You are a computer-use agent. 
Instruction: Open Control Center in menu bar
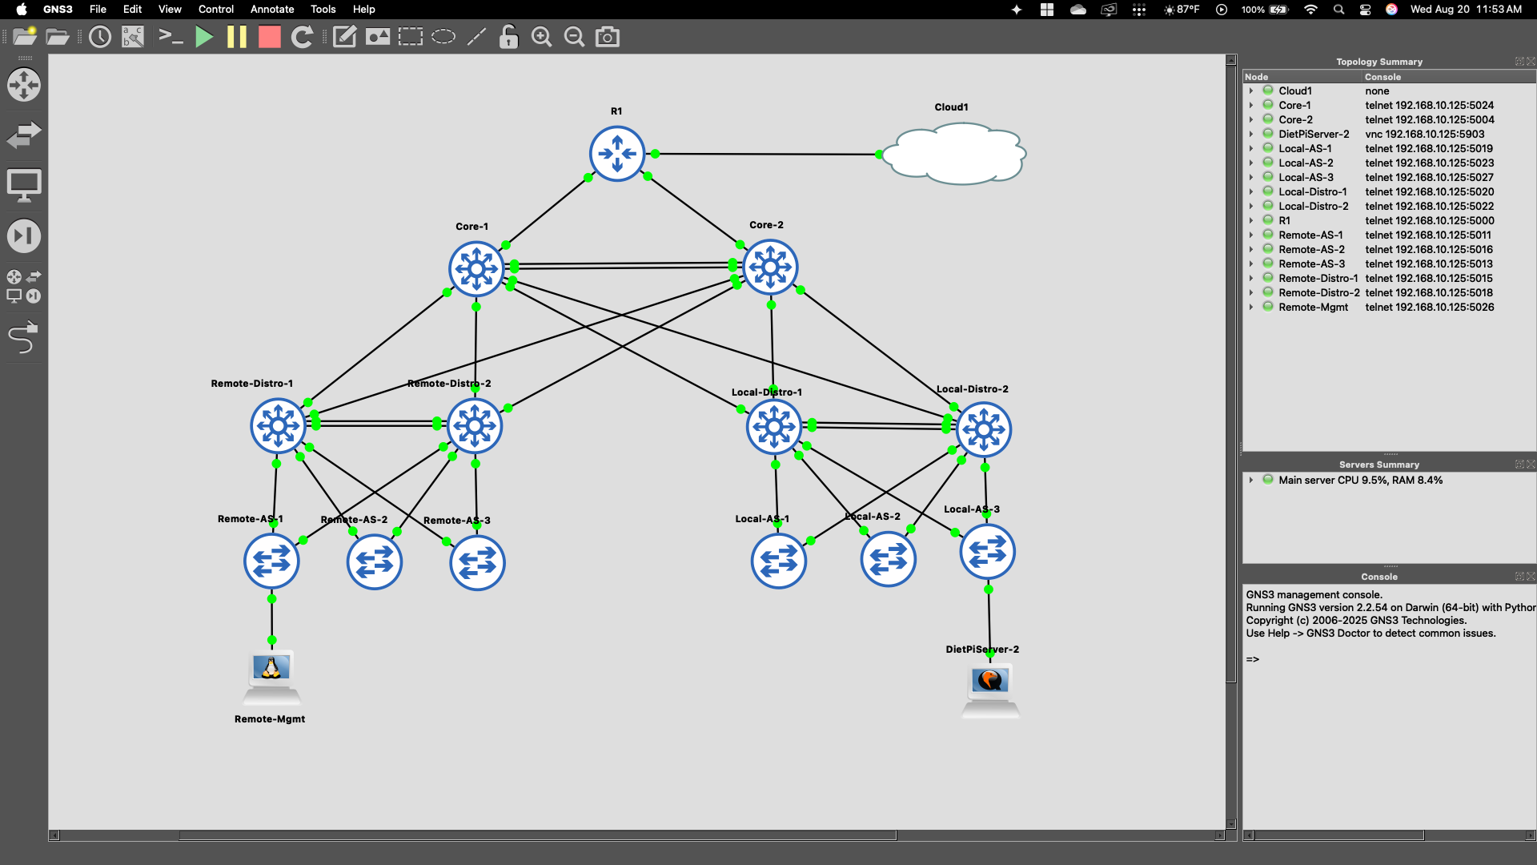point(1366,10)
